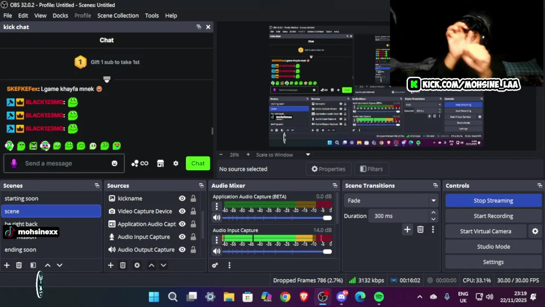Click the Send a message field
This screenshot has width=545, height=307.
[x=64, y=163]
